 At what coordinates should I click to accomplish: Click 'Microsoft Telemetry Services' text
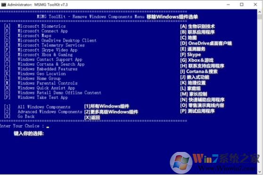coord(51,45)
